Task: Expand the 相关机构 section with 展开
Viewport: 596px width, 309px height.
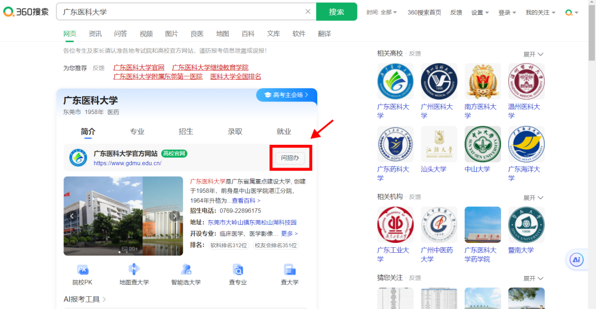Action: 533,198
